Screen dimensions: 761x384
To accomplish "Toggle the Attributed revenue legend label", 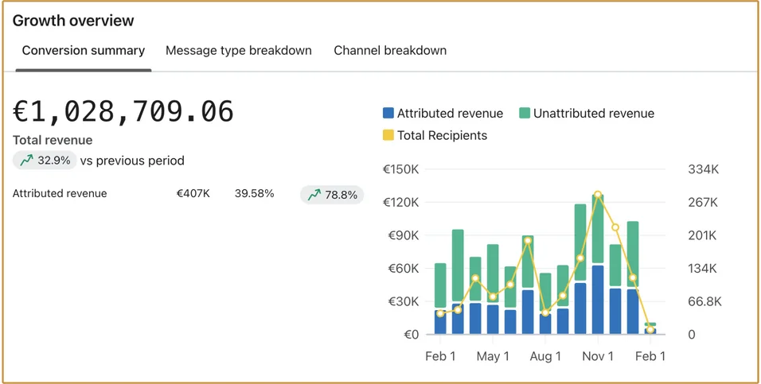I will [450, 114].
